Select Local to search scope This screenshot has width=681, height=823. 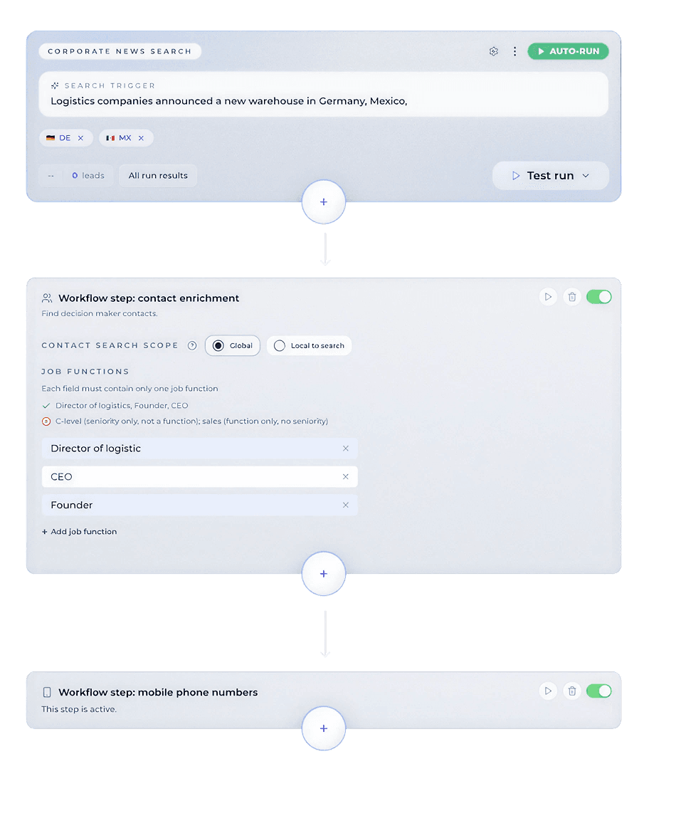pos(309,346)
